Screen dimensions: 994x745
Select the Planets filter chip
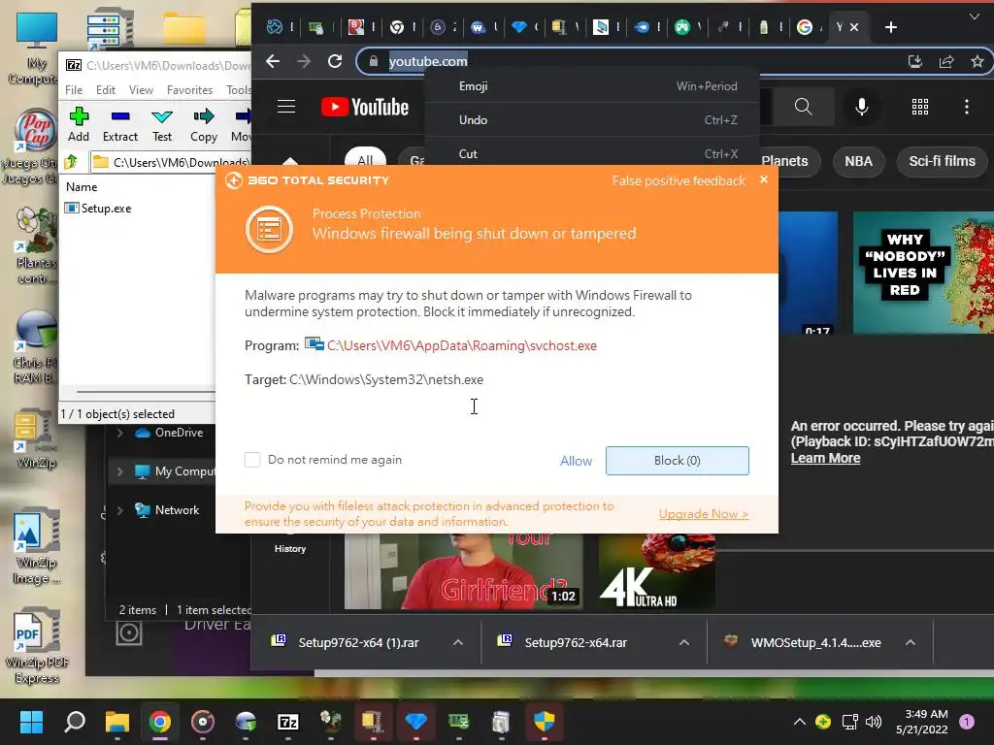coord(784,161)
